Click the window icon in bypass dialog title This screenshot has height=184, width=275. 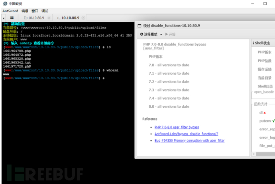(139, 26)
